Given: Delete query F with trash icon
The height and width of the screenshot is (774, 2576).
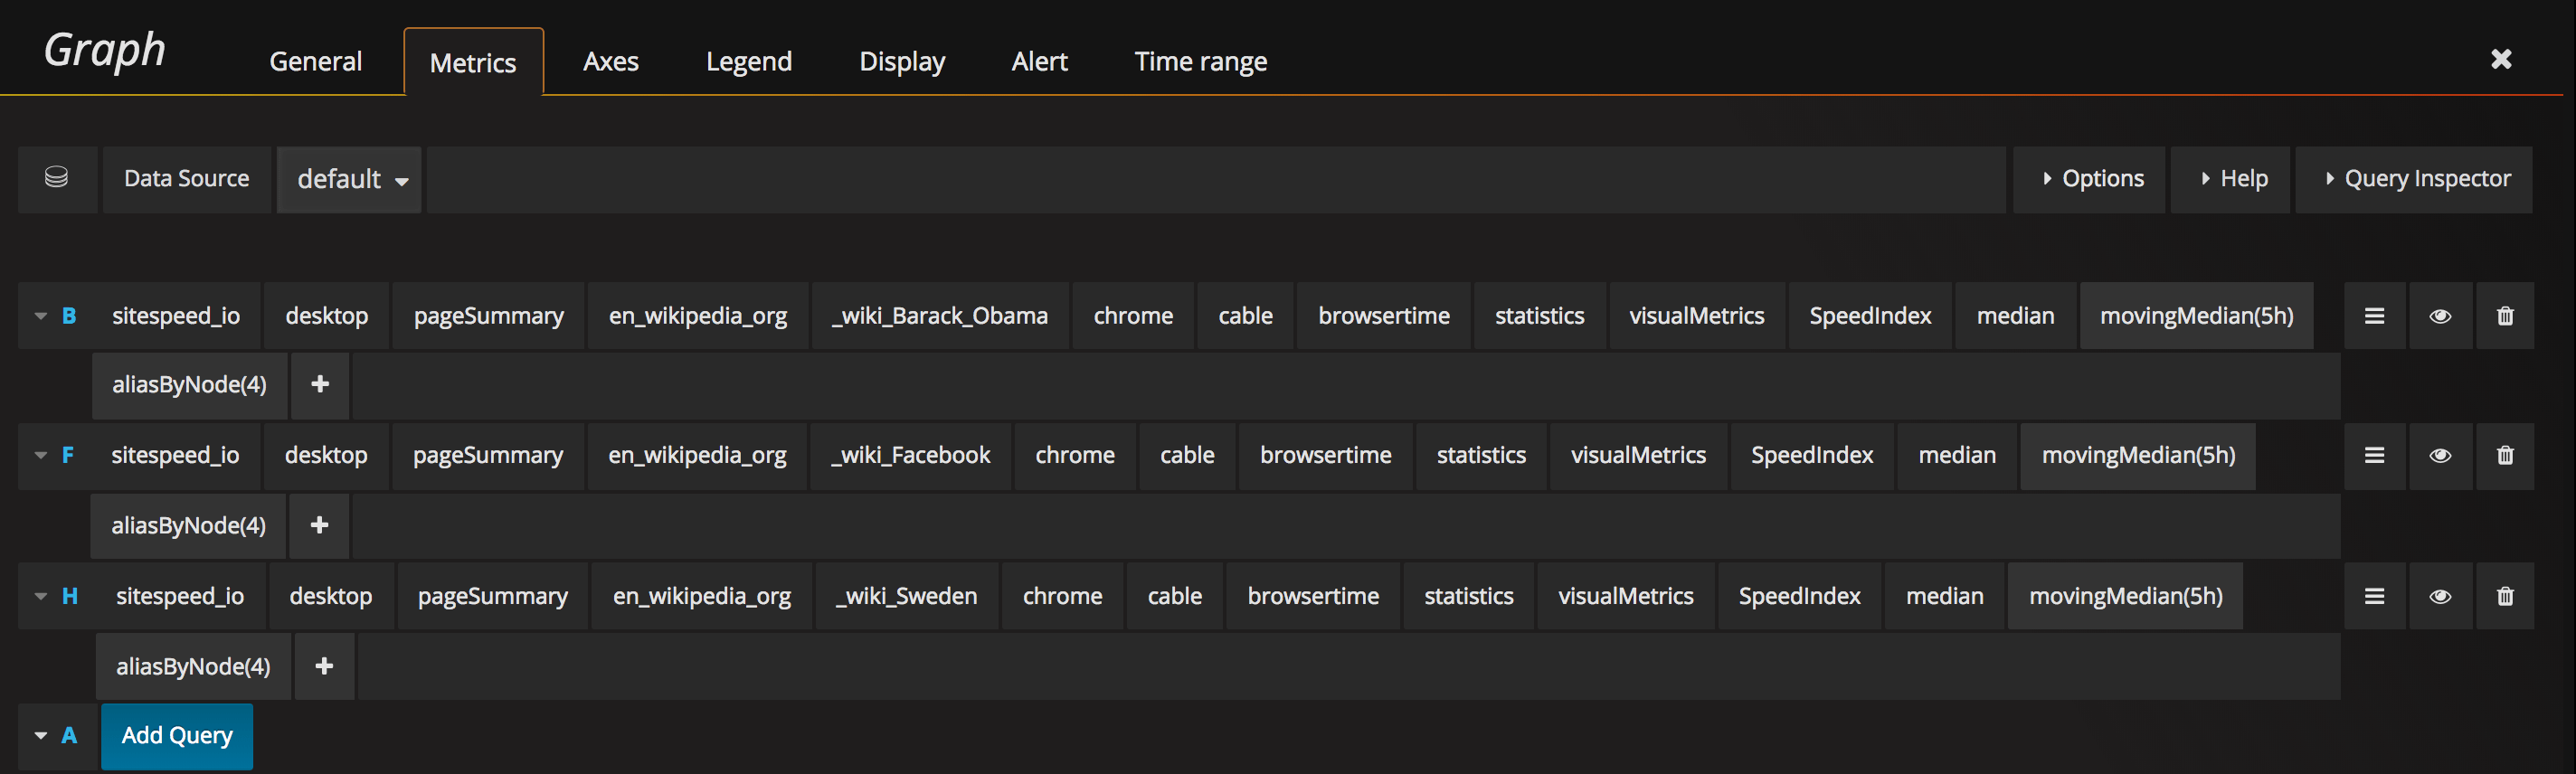Looking at the screenshot, I should point(2505,456).
